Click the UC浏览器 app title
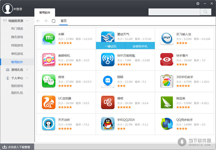 point(64,98)
